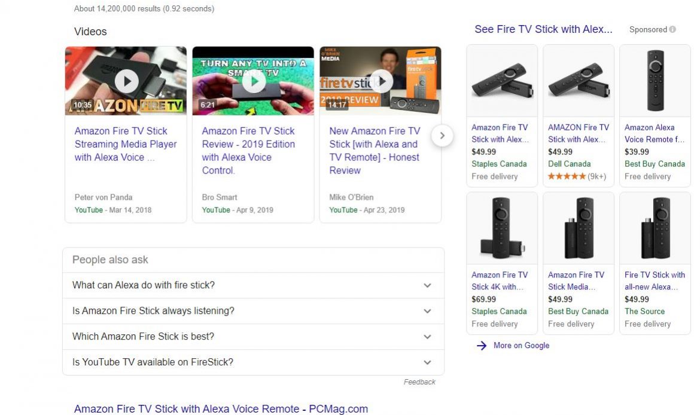Click the Sponsored info icon
The image size is (700, 415).
pos(672,29)
